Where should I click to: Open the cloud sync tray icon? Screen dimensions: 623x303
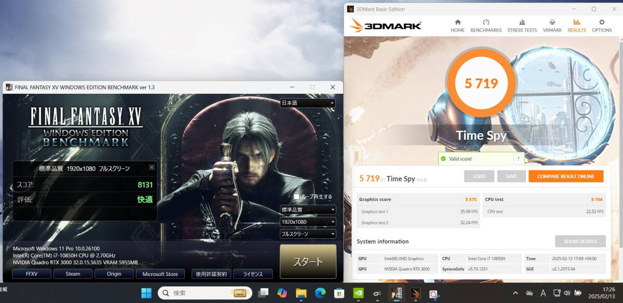[529, 293]
